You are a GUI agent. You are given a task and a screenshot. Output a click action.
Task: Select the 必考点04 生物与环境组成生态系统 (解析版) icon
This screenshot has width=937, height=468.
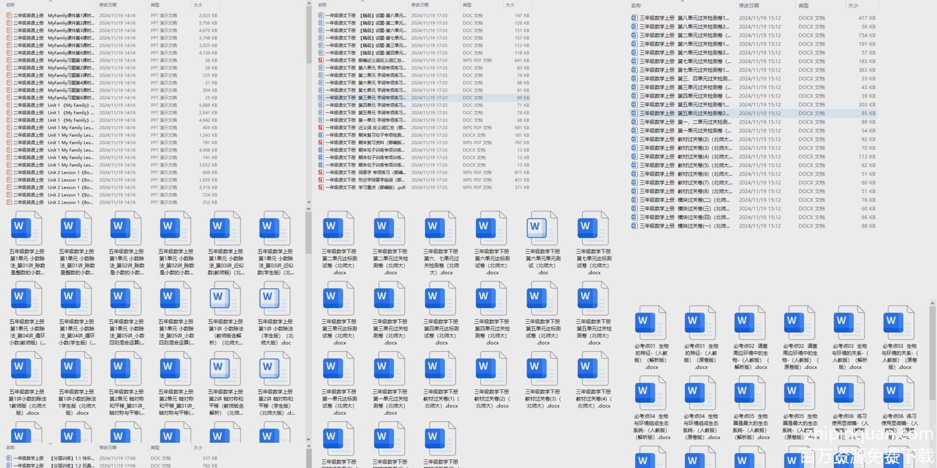(651, 393)
